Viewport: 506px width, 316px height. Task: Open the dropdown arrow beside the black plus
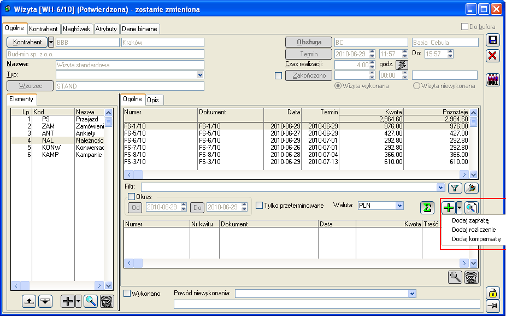tap(79, 301)
